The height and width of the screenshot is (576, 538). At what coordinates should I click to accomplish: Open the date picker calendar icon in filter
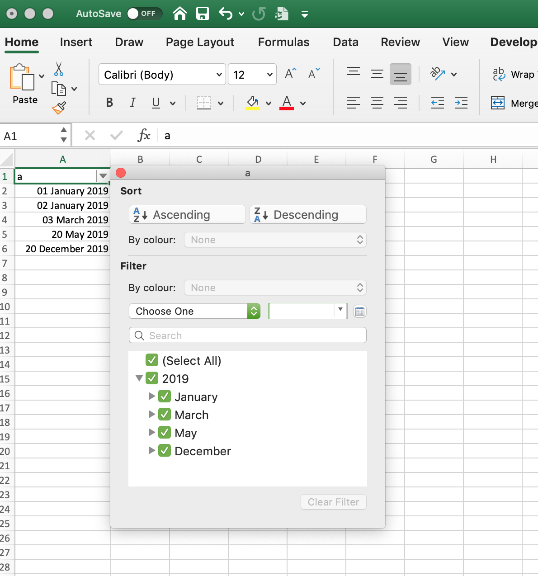(x=360, y=311)
